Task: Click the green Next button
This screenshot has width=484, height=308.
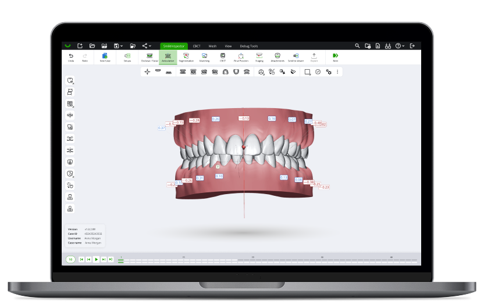Action: point(335,56)
